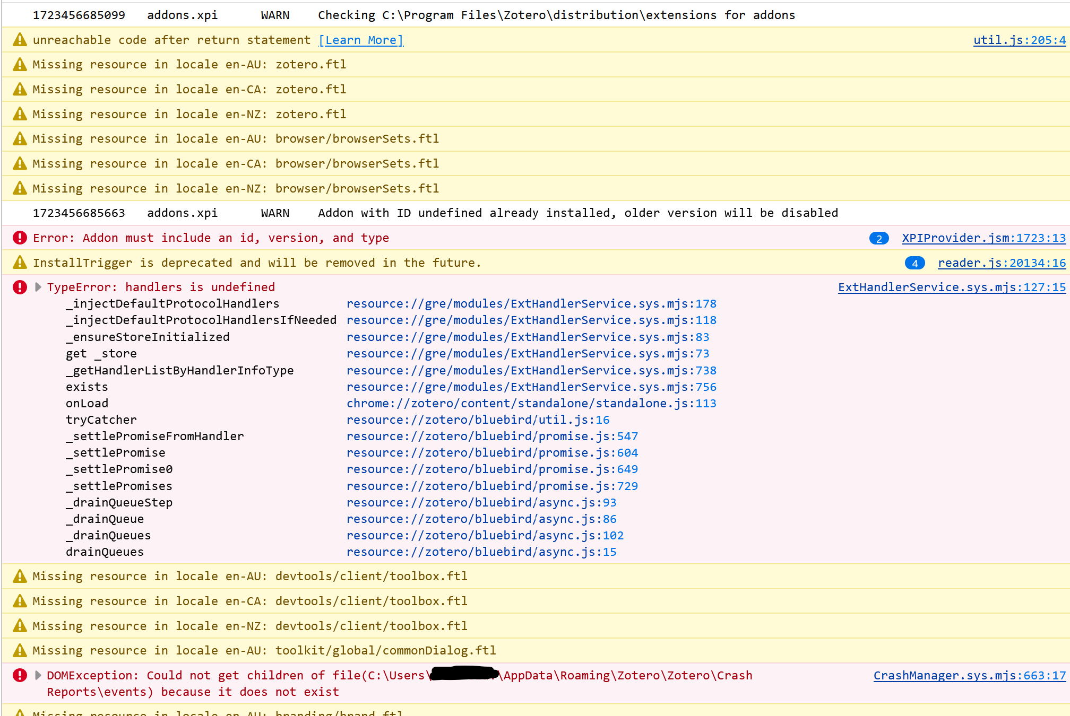1070x716 pixels.
Task: Click warning icon beside unreachable code message
Action: (x=20, y=40)
